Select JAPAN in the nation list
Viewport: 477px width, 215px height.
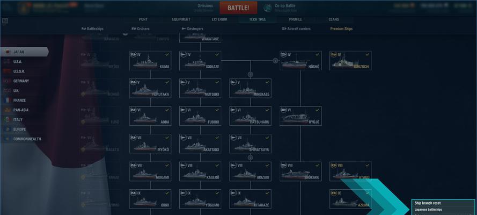click(x=24, y=52)
